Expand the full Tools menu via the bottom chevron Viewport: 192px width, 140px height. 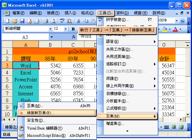click(x=127, y=131)
